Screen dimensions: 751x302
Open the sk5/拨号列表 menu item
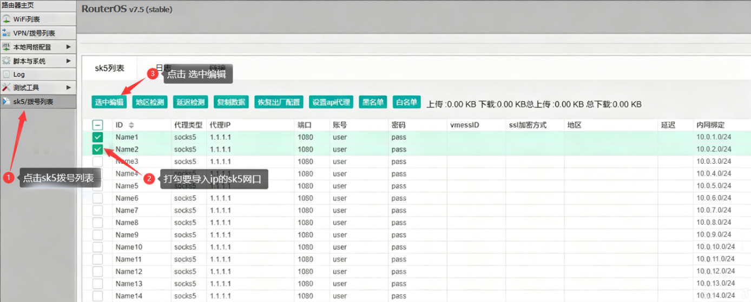coord(38,101)
